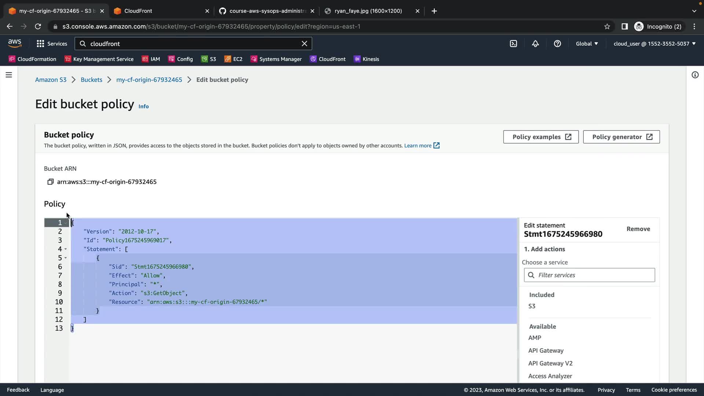The image size is (704, 396).
Task: Open the Global region dropdown
Action: [x=587, y=44]
